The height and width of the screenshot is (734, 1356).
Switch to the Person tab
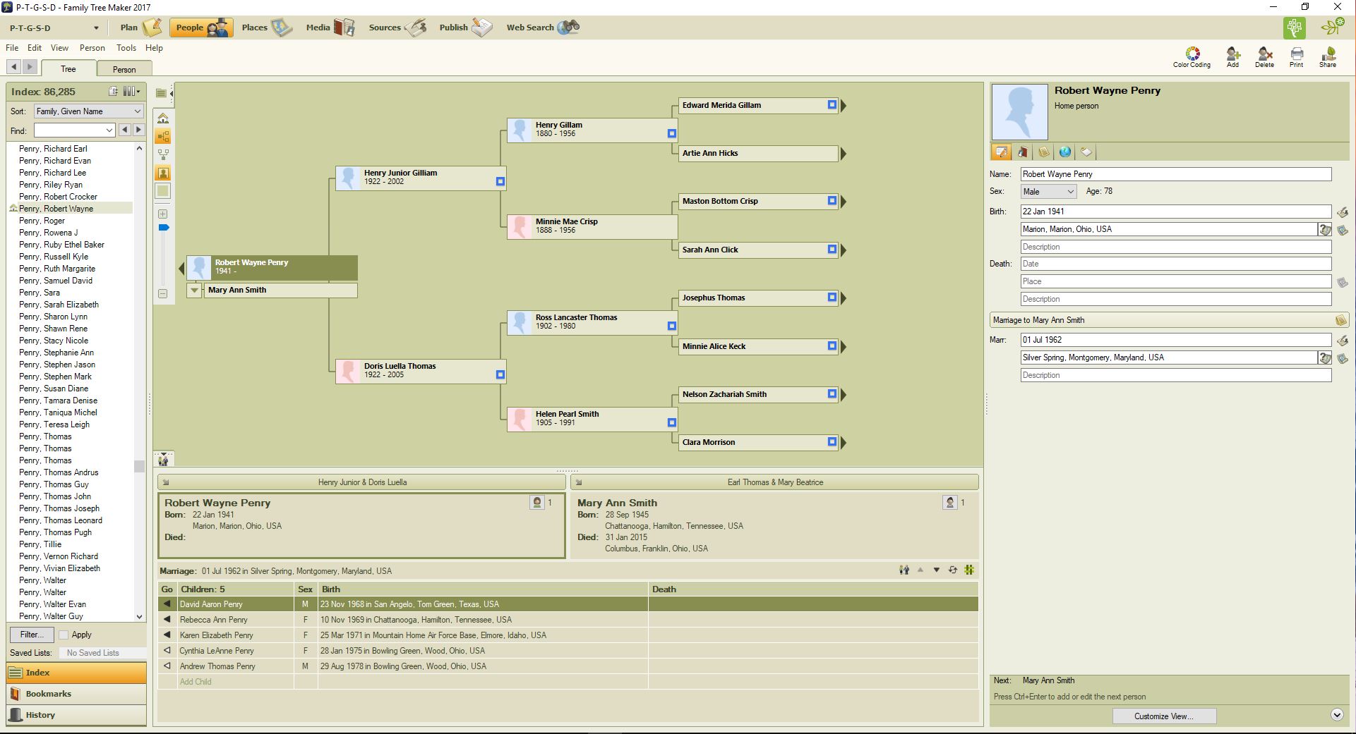tap(124, 69)
